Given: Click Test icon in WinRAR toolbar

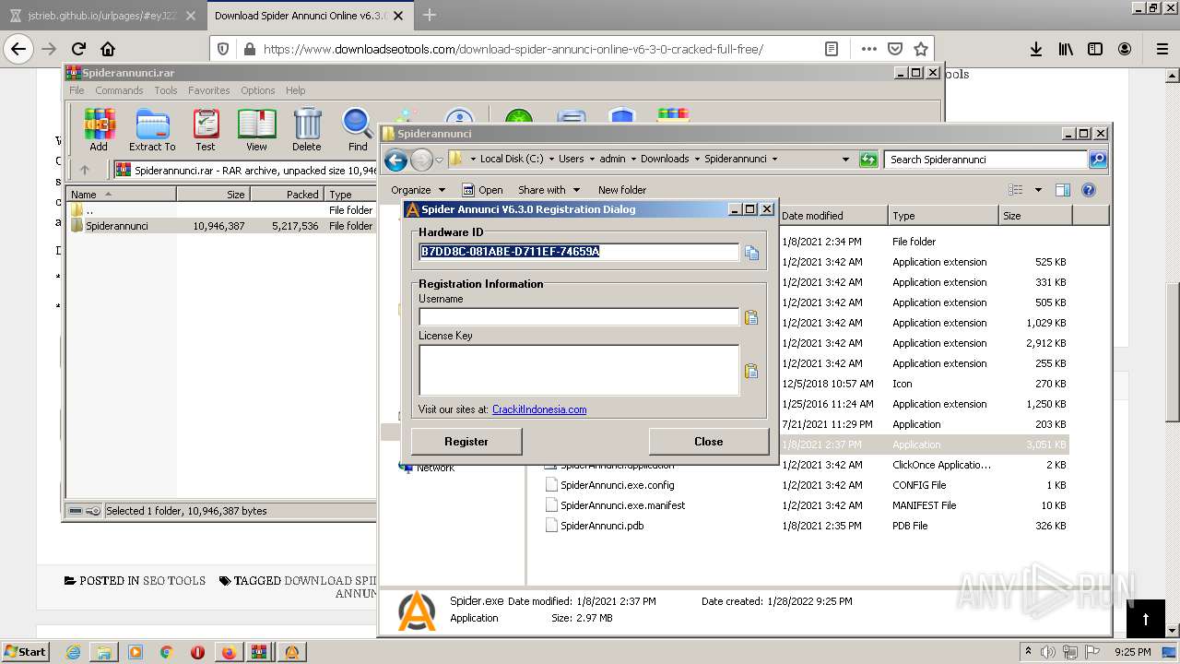Looking at the screenshot, I should coord(206,130).
